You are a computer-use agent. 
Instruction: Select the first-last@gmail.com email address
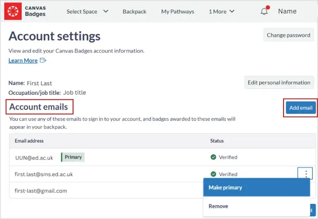tap(41, 191)
